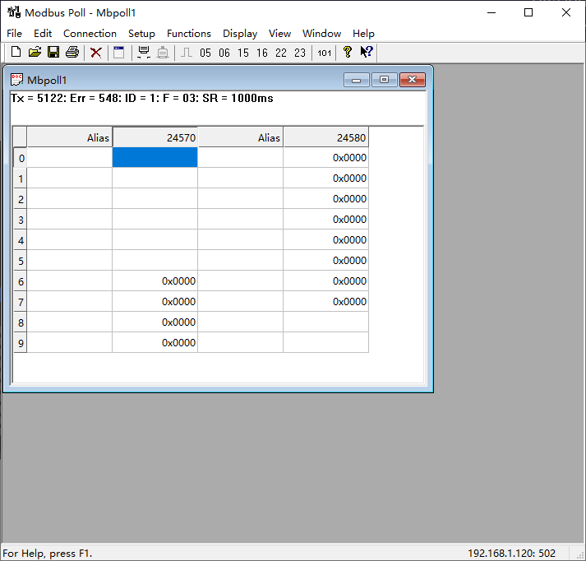586x561 pixels.
Task: Click the Print icon in toolbar
Action: point(72,53)
